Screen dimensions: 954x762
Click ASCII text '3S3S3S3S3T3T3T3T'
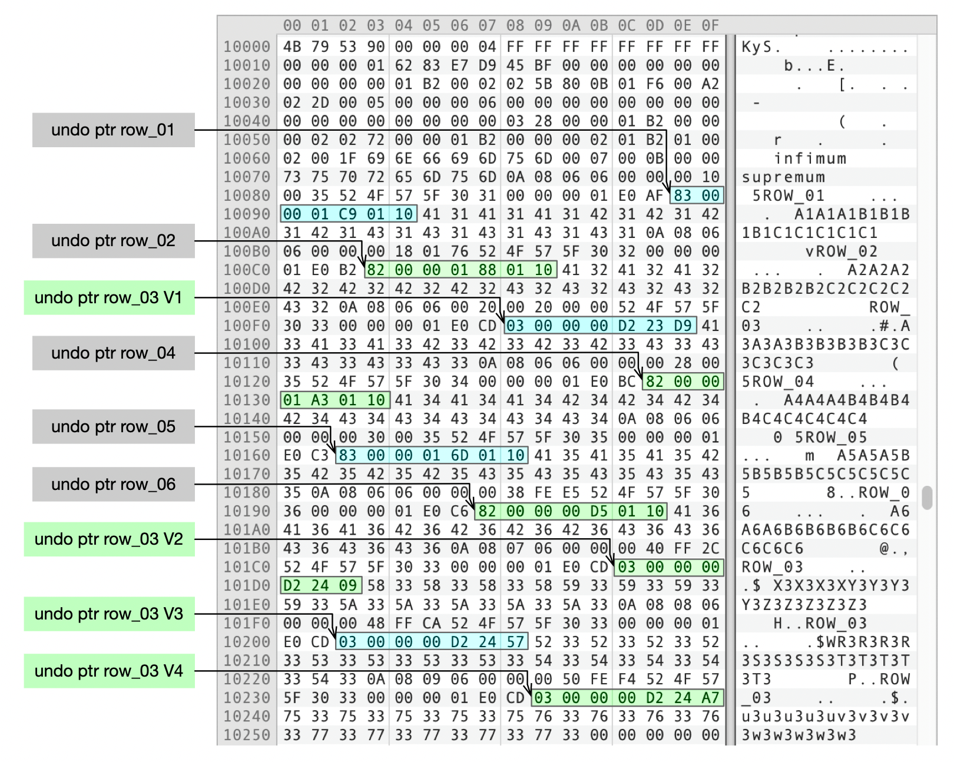tap(826, 660)
